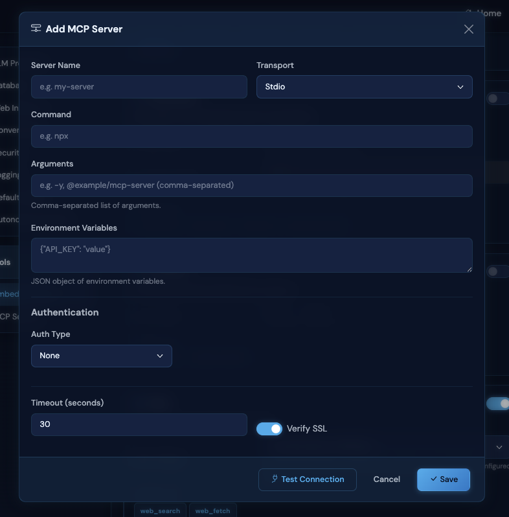Toggle the topmost background switch on the right
509x517 pixels.
point(497,98)
